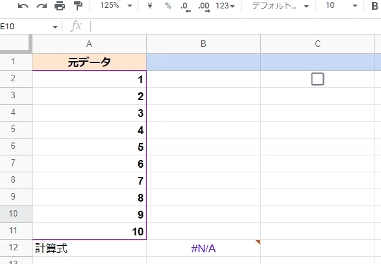Select row 8 header

click(x=16, y=180)
